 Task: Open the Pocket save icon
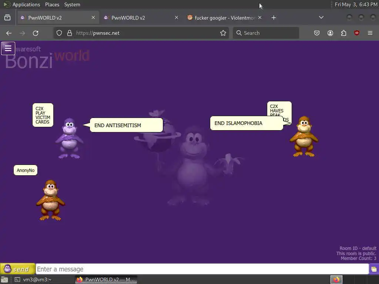pos(317,33)
